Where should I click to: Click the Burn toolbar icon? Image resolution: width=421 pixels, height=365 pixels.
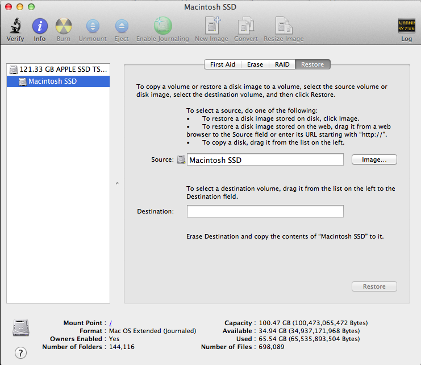(64, 26)
